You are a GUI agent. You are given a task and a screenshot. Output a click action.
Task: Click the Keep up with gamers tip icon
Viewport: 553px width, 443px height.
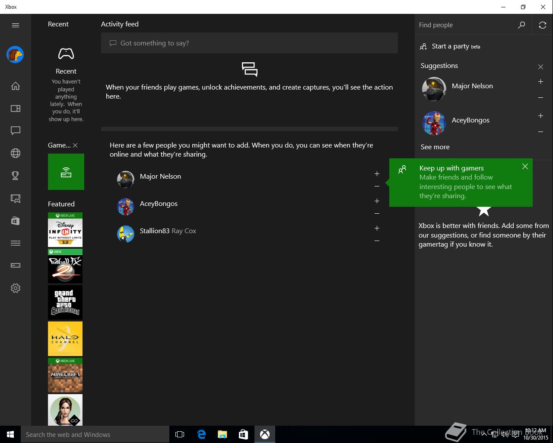coord(402,170)
